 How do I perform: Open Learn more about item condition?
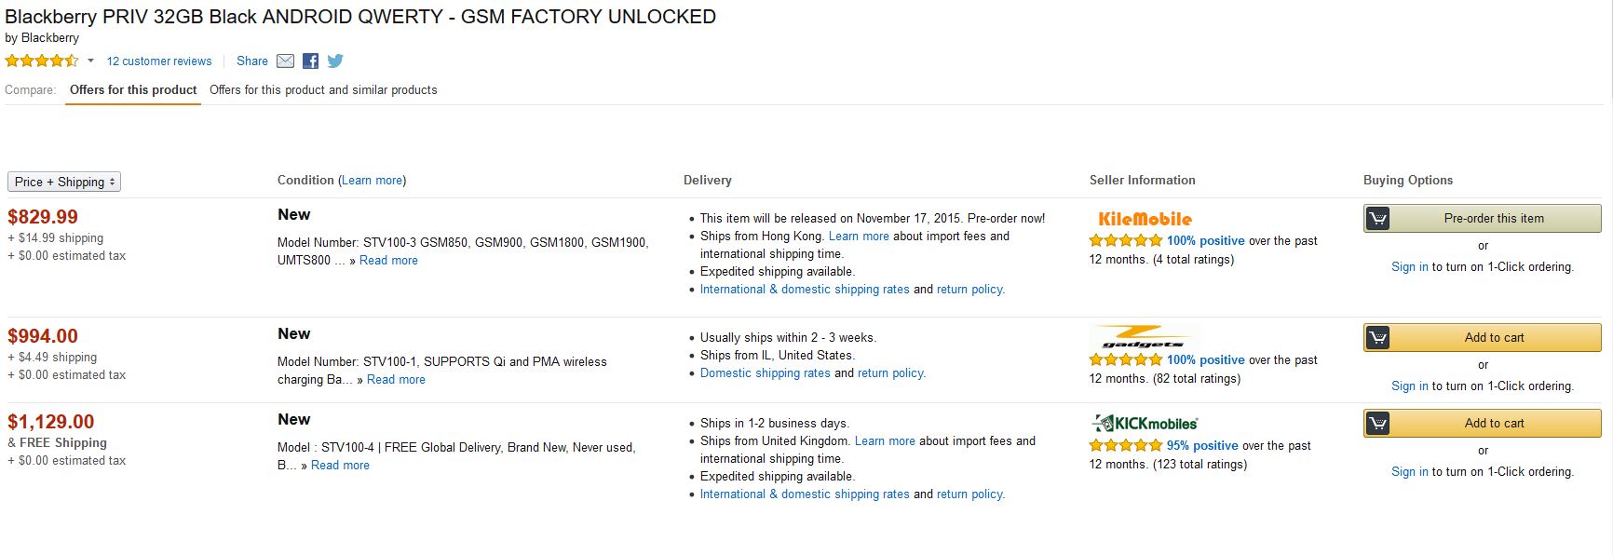[372, 181]
